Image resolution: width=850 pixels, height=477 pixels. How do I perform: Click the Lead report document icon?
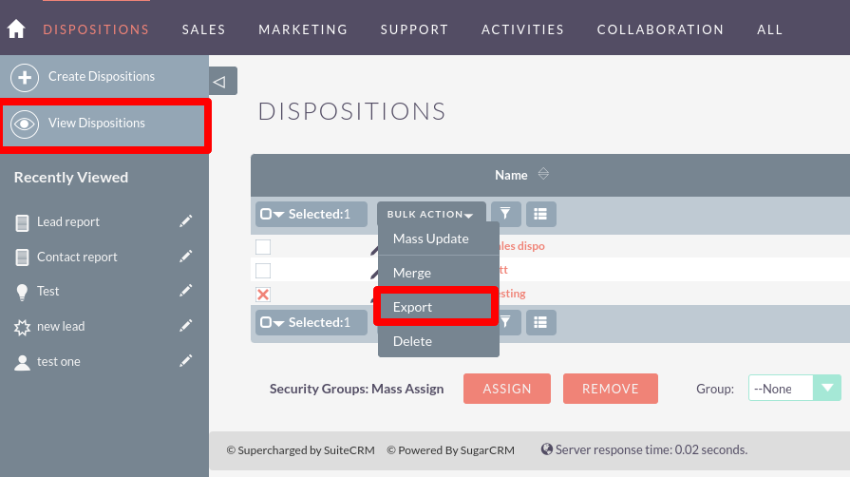click(22, 222)
